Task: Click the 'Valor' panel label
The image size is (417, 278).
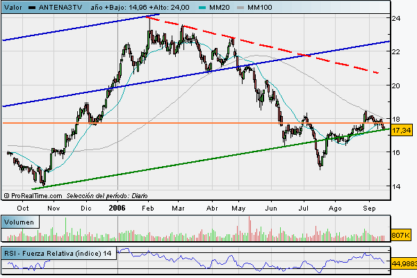Action: click(13, 8)
